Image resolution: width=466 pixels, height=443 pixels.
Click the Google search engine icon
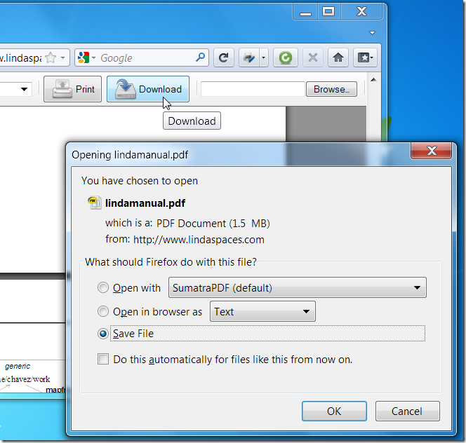click(84, 57)
